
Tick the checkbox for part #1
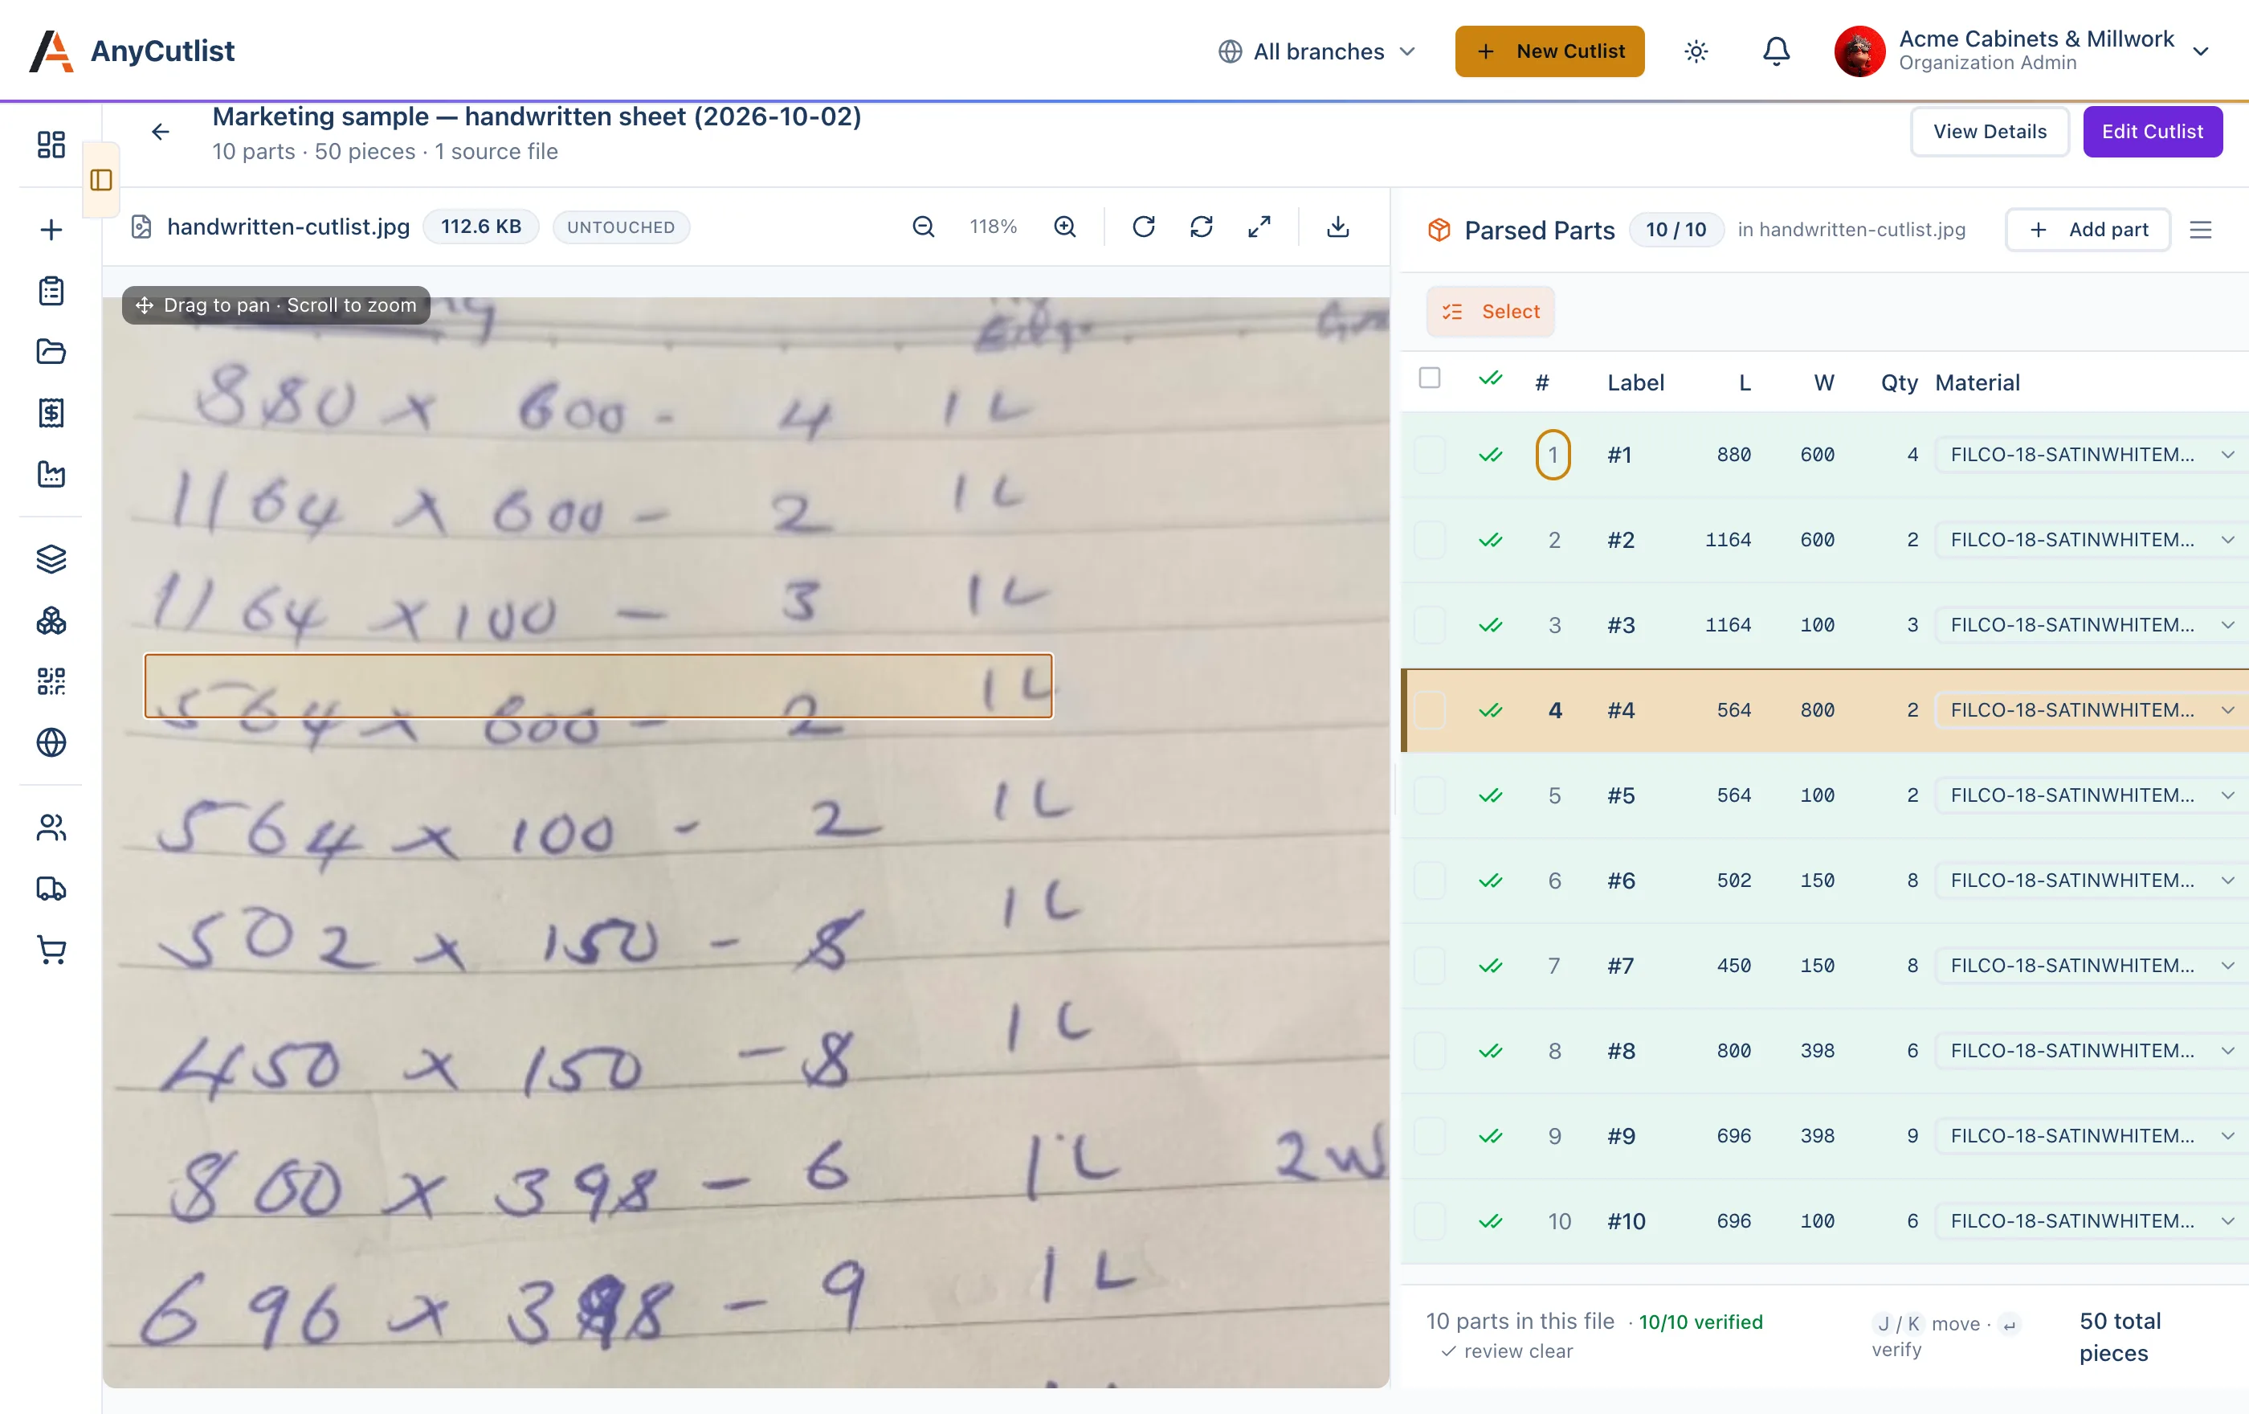(x=1429, y=455)
